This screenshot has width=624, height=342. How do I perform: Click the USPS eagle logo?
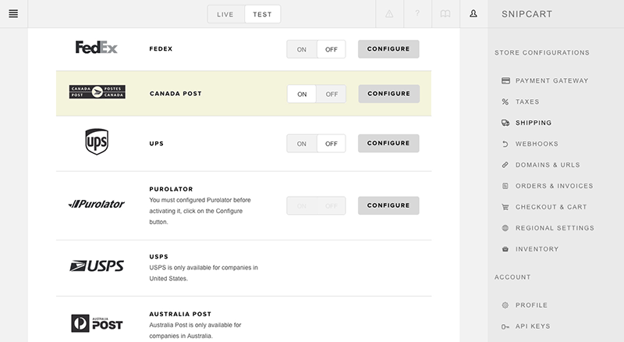pyautogui.click(x=97, y=265)
